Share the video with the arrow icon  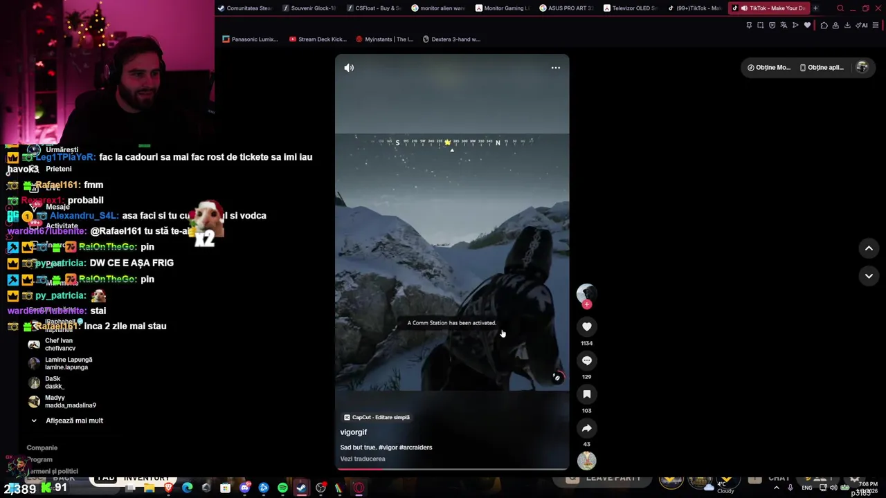587,428
